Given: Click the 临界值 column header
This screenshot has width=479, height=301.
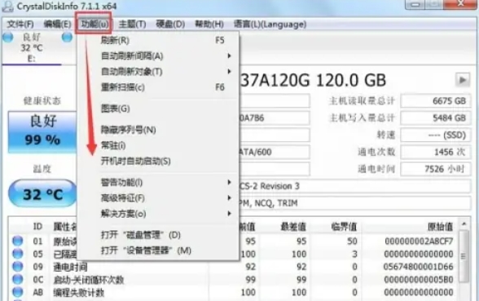Looking at the screenshot, I should [344, 227].
